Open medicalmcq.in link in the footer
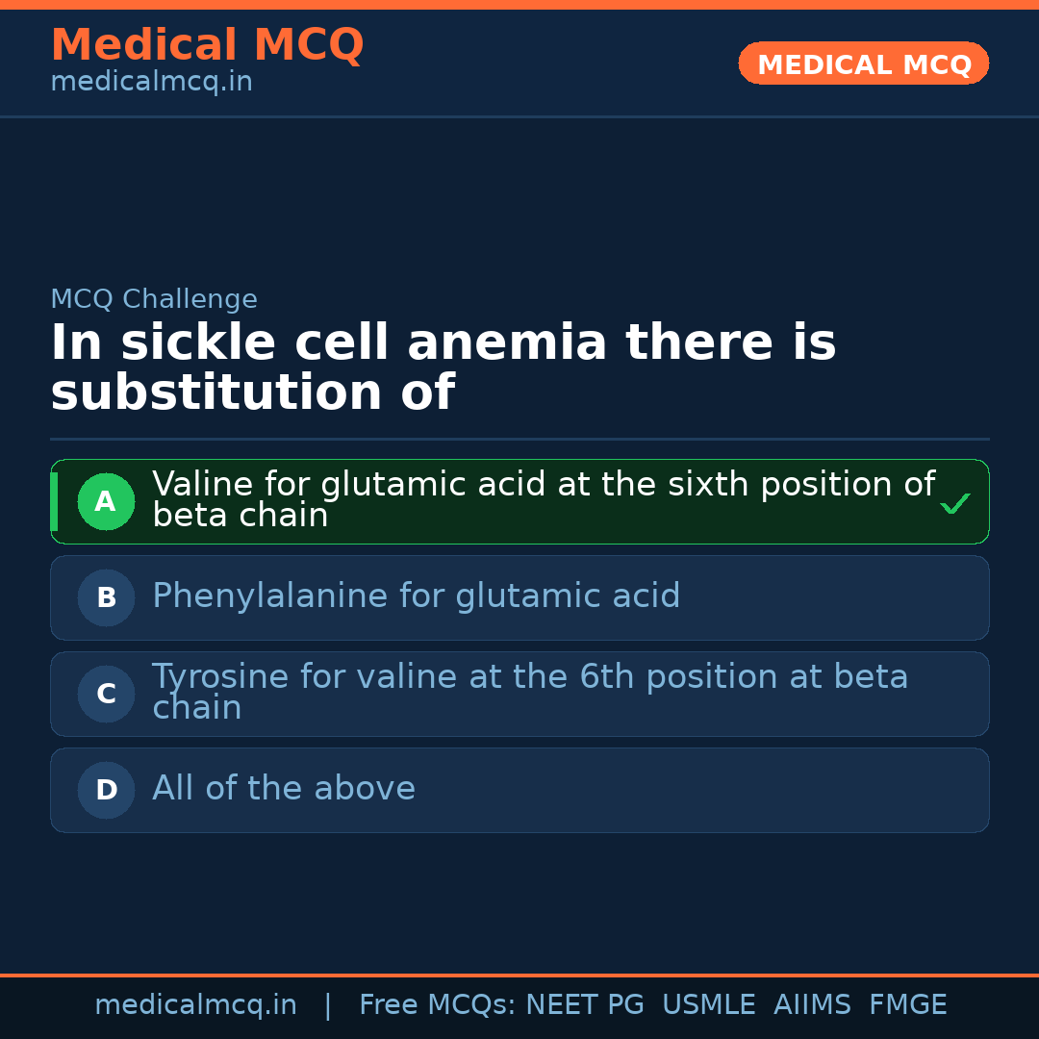 195,1005
